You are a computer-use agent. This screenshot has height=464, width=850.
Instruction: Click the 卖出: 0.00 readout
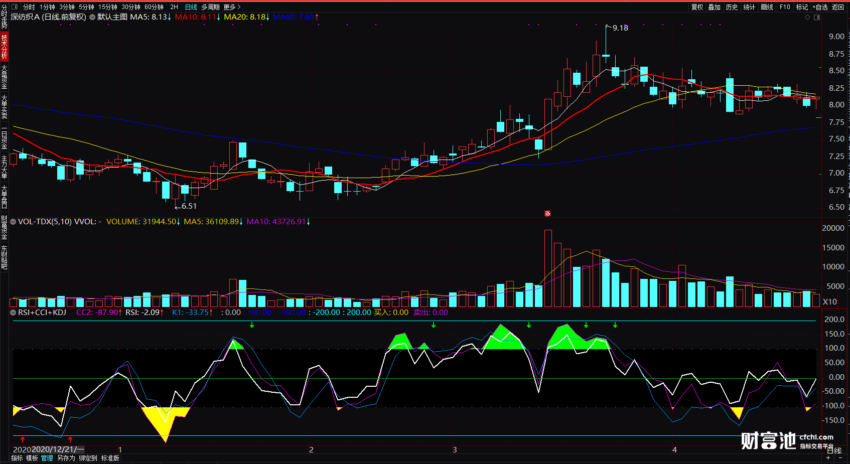click(x=431, y=313)
